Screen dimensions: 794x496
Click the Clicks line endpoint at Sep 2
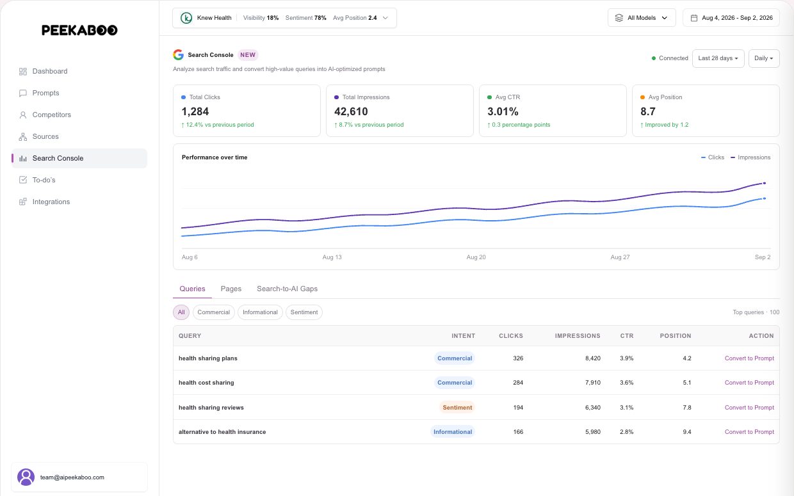coord(765,198)
